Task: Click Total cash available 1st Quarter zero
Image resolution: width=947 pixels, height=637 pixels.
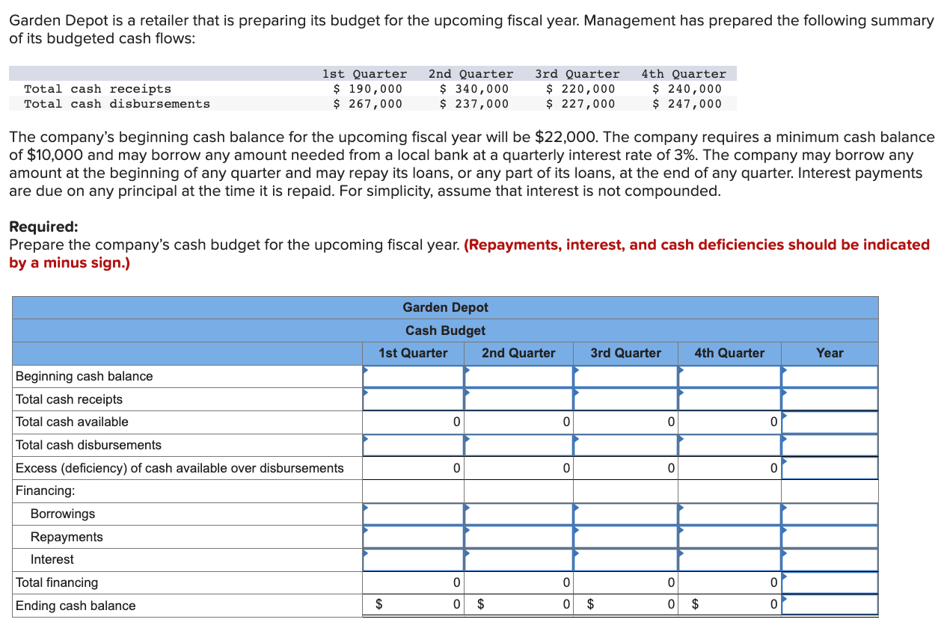Action: point(456,422)
